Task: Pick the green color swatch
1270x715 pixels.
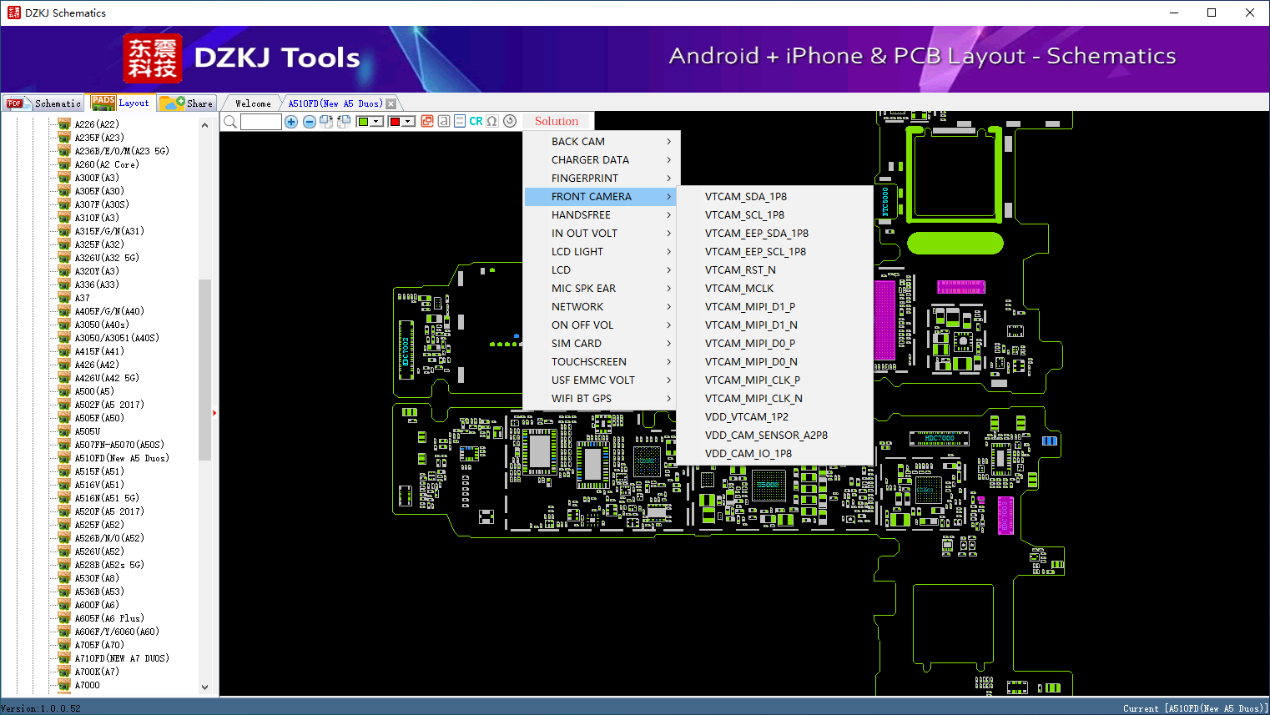Action: pyautogui.click(x=363, y=122)
